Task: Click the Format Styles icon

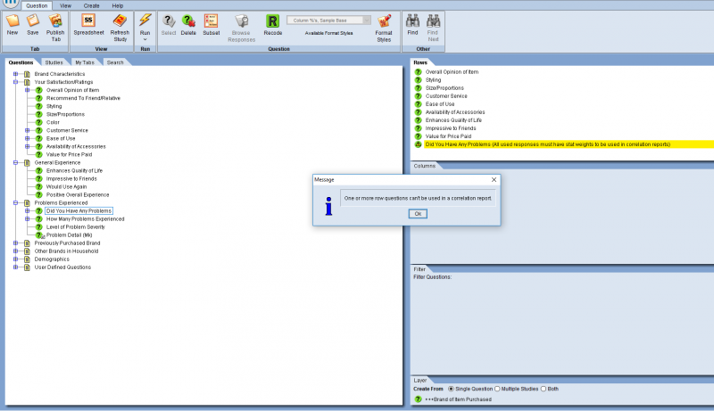Action: click(x=384, y=21)
